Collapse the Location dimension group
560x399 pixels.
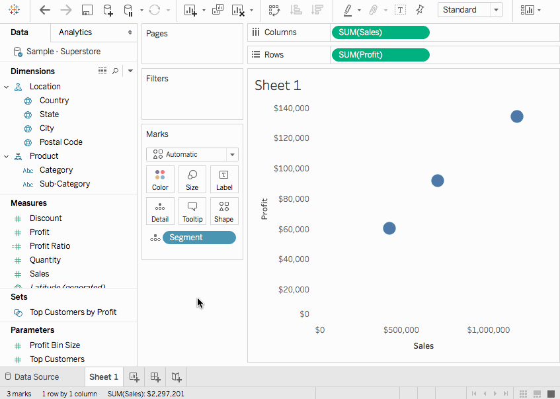click(x=7, y=86)
